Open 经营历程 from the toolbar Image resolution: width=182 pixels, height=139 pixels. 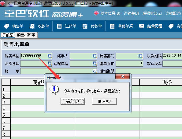155,26
